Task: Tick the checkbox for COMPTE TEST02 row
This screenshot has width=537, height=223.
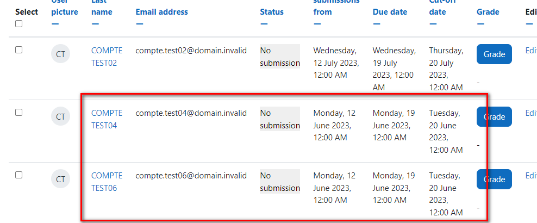Action: pyautogui.click(x=19, y=50)
